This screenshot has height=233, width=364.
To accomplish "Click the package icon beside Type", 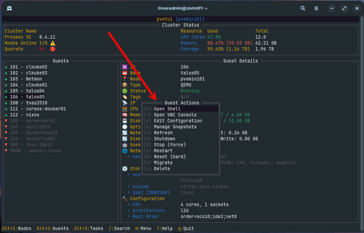I will [125, 85].
